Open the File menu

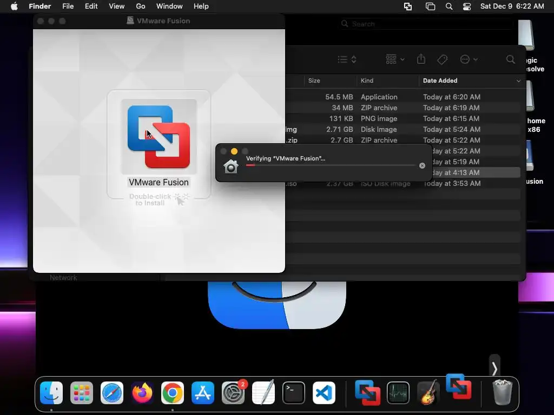click(68, 6)
